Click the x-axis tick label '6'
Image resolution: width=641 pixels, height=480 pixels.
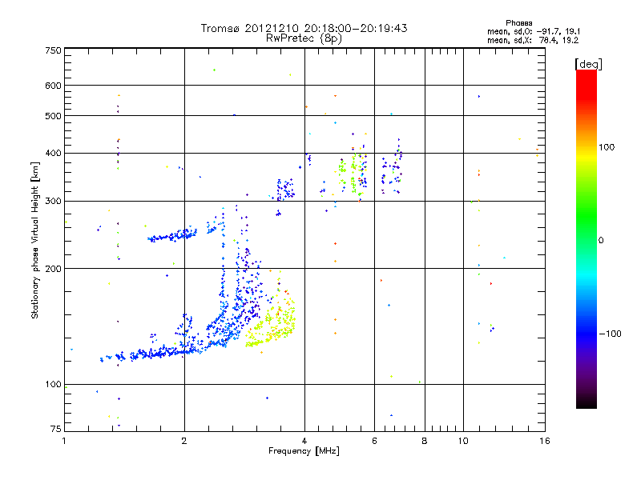click(x=374, y=441)
